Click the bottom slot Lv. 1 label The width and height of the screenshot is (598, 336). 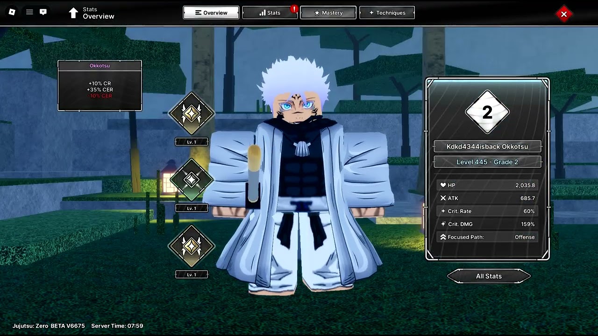click(x=192, y=274)
